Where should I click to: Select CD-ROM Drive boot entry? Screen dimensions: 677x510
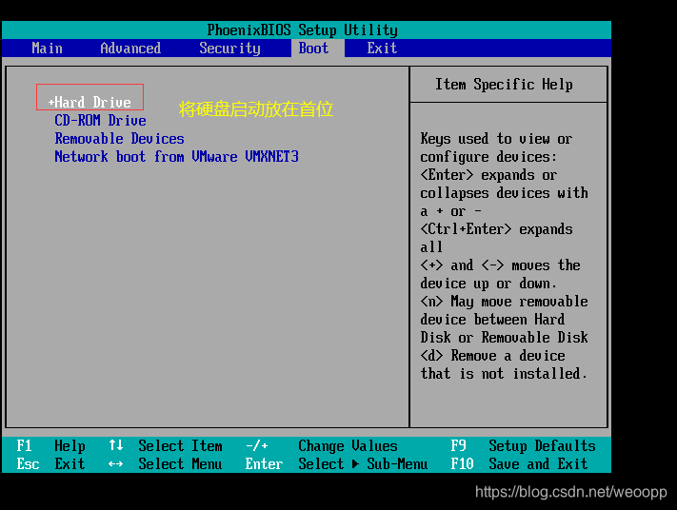[100, 121]
